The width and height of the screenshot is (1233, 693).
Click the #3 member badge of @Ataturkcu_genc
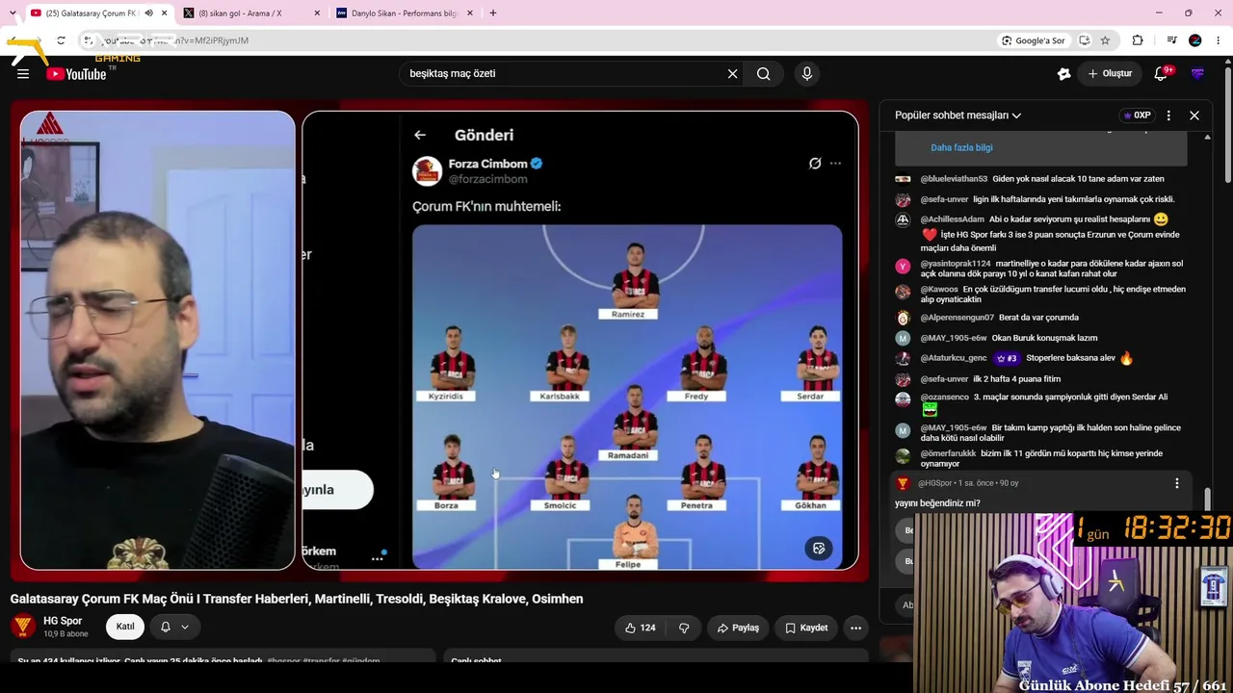pyautogui.click(x=1007, y=358)
